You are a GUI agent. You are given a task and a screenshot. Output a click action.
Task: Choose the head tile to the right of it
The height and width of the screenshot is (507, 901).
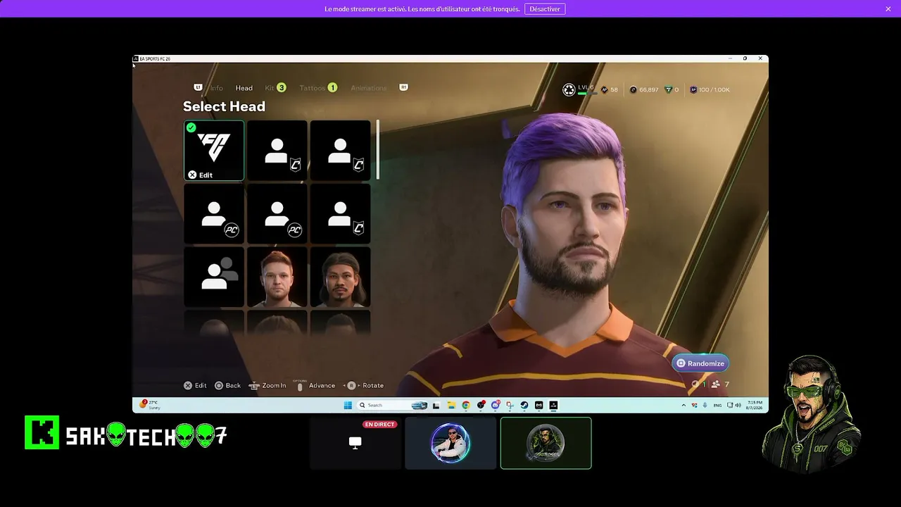[341, 151]
